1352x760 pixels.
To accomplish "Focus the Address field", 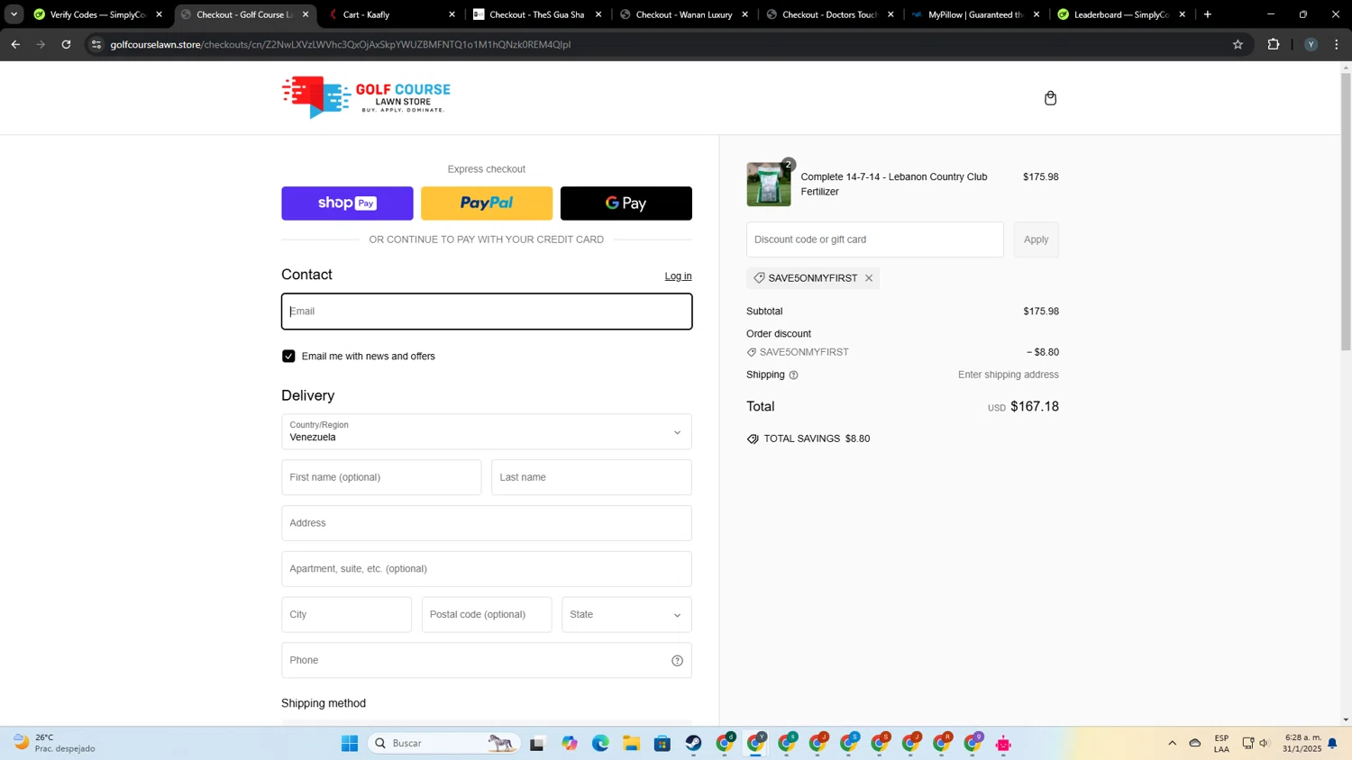I will (x=487, y=523).
